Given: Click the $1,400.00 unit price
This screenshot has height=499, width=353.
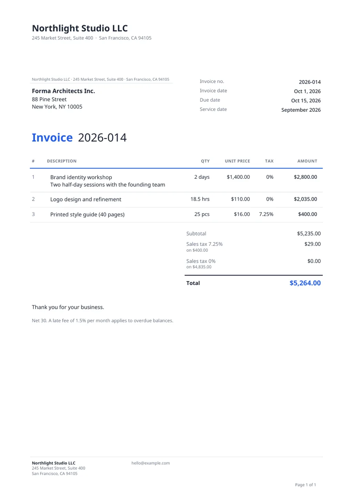Looking at the screenshot, I should (x=238, y=177).
